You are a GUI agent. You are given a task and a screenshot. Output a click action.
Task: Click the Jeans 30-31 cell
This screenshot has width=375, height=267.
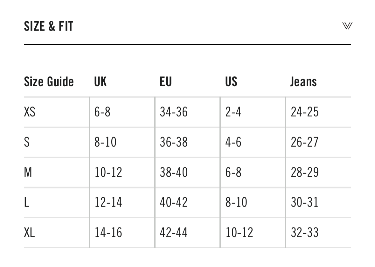pyautogui.click(x=304, y=202)
